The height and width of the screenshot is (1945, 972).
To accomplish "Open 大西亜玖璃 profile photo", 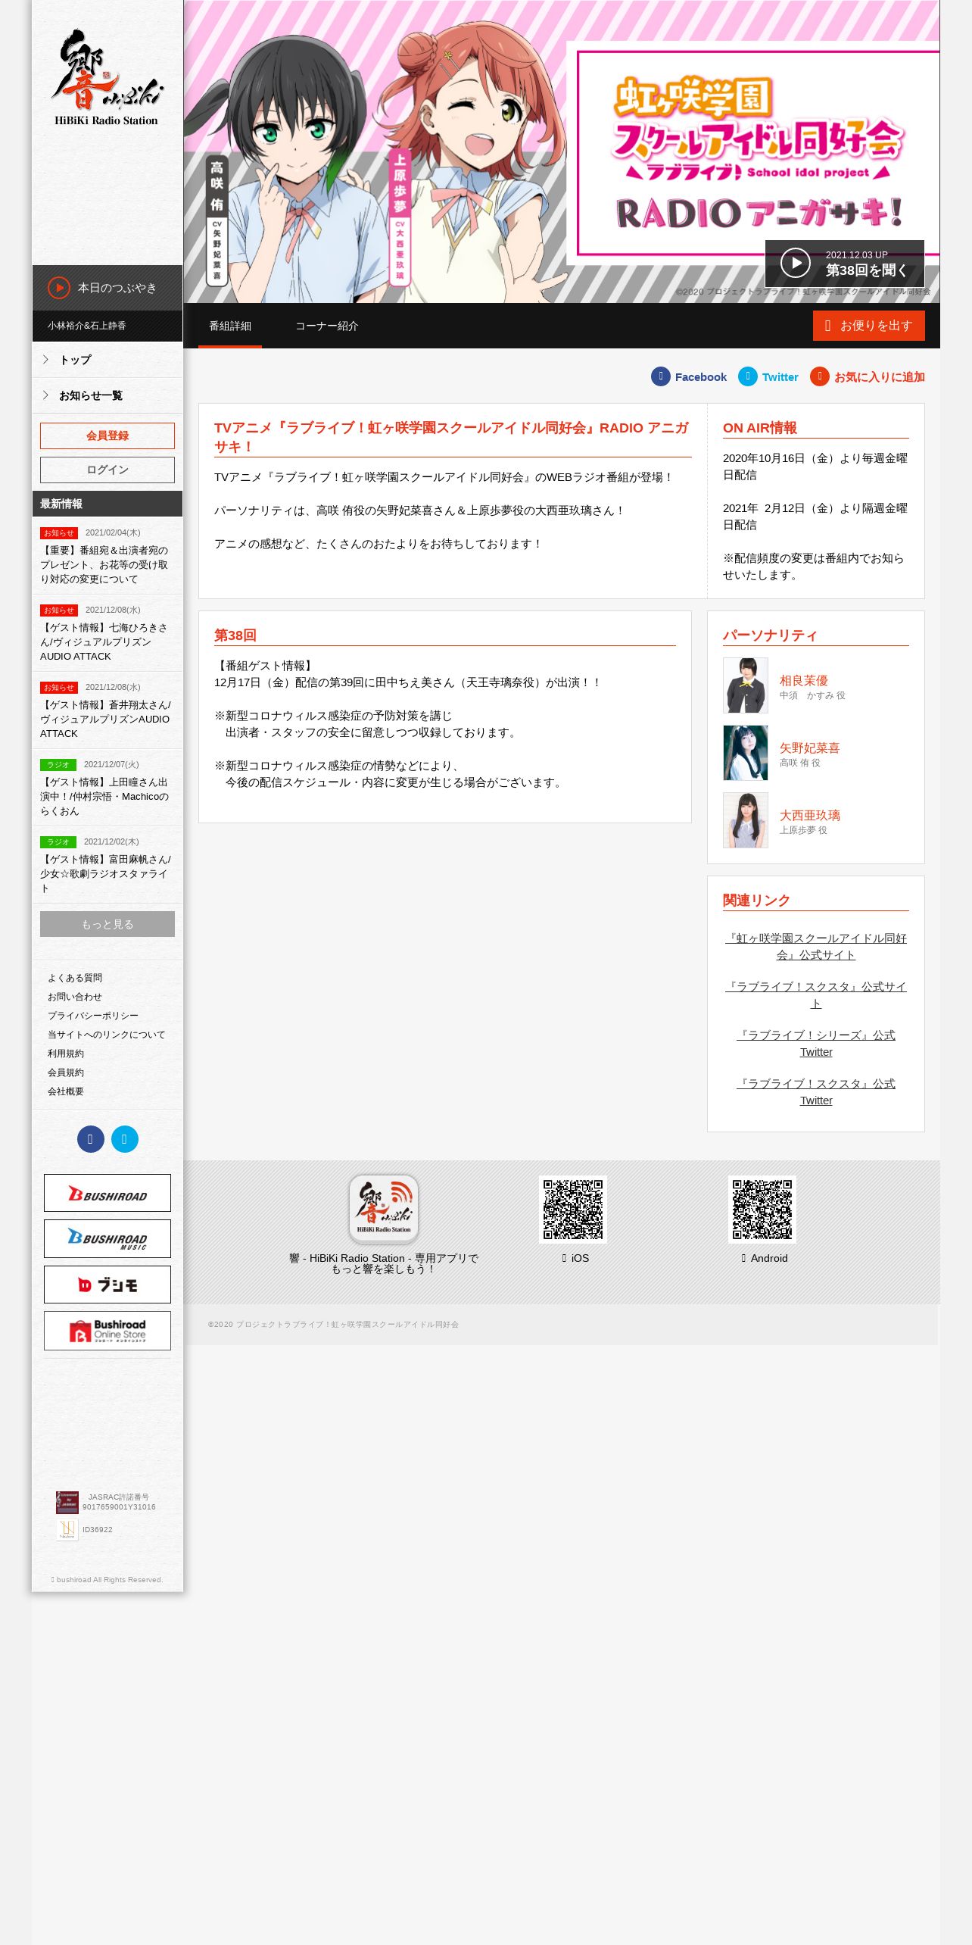I will [746, 820].
